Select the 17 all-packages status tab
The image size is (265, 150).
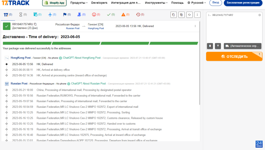(8, 15)
